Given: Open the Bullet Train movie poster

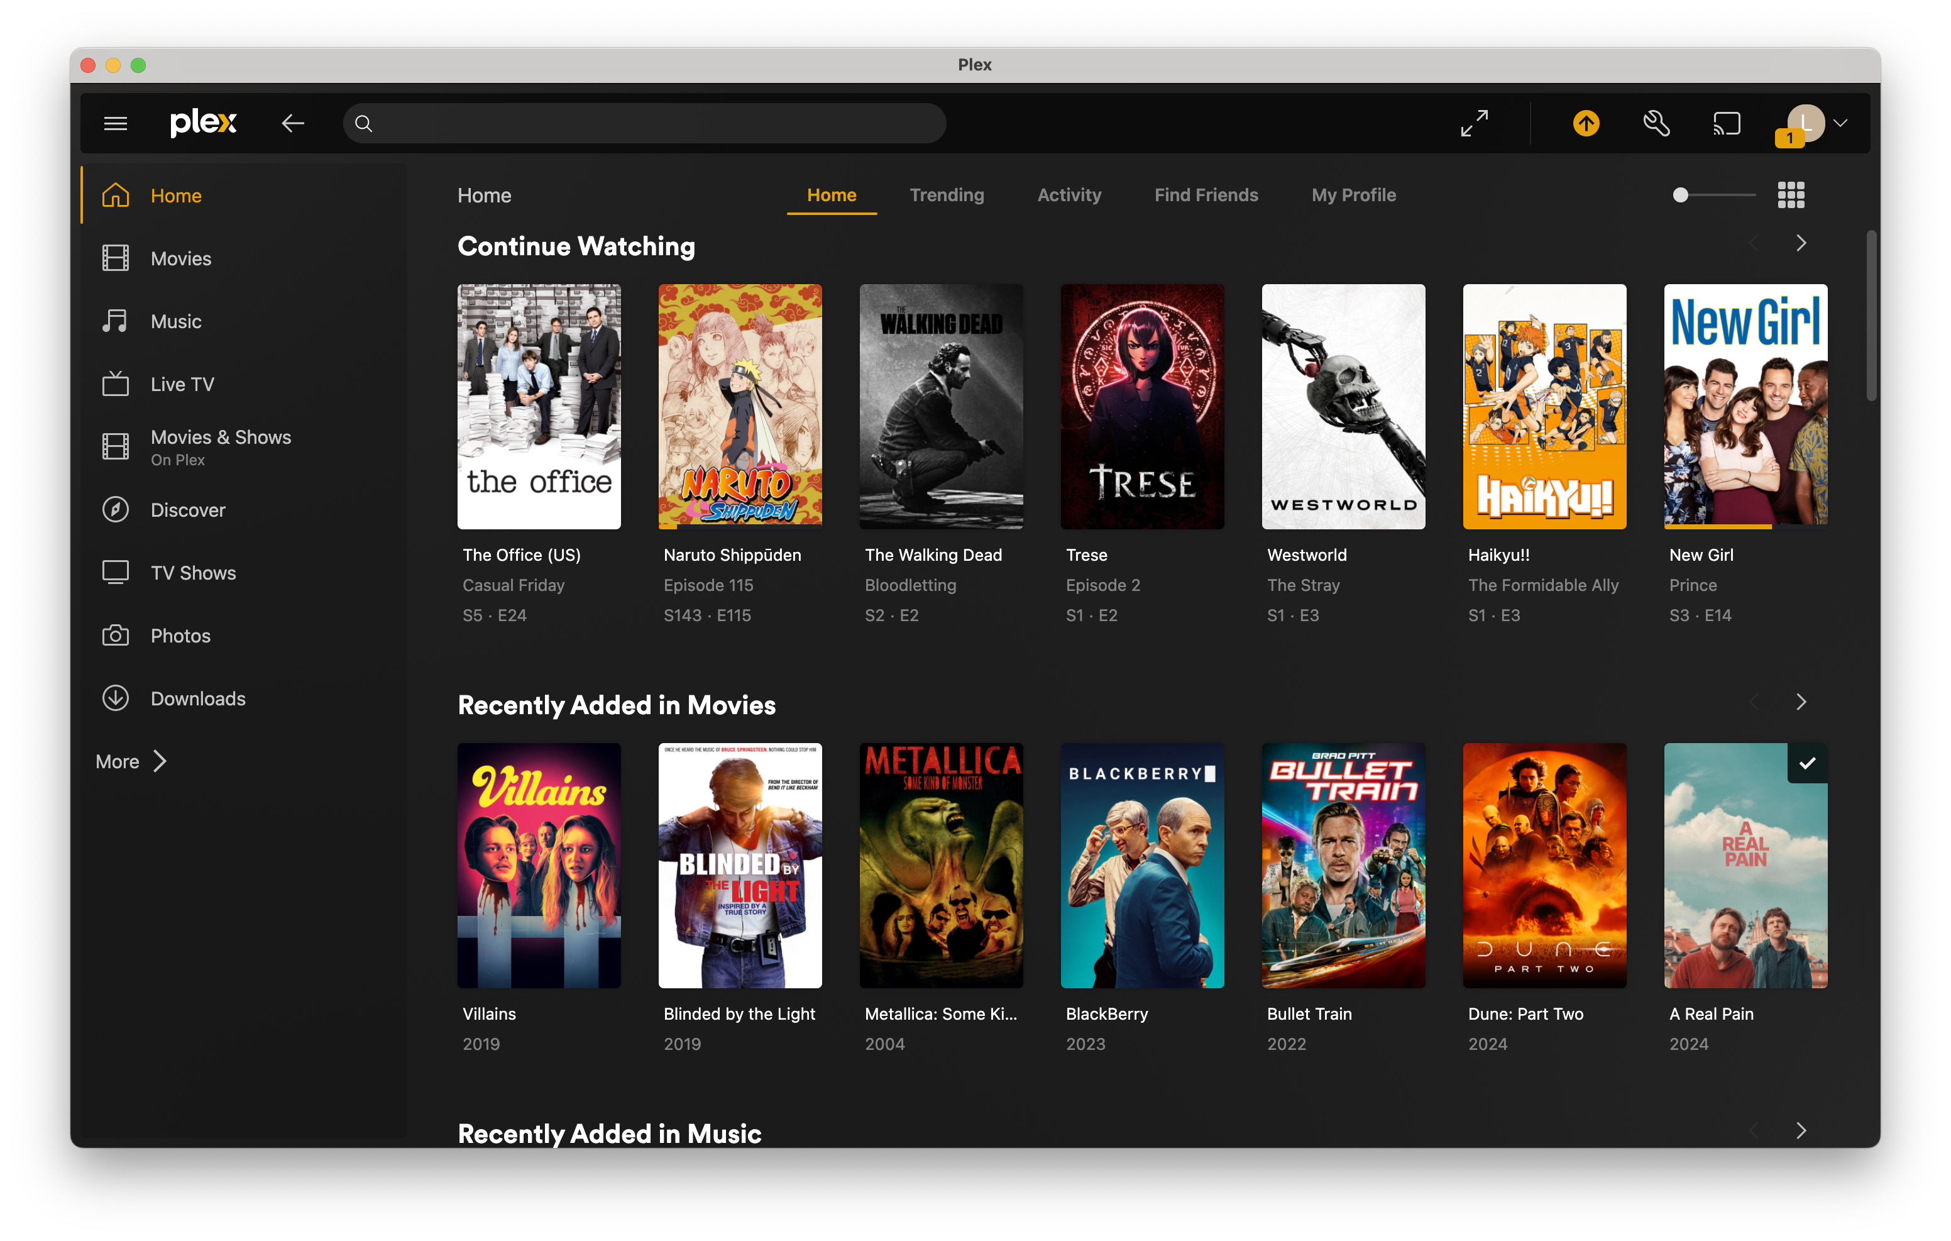Looking at the screenshot, I should 1343,865.
